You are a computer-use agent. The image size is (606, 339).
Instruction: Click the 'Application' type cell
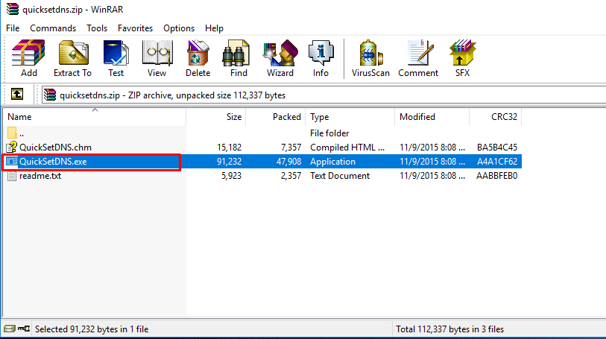332,162
